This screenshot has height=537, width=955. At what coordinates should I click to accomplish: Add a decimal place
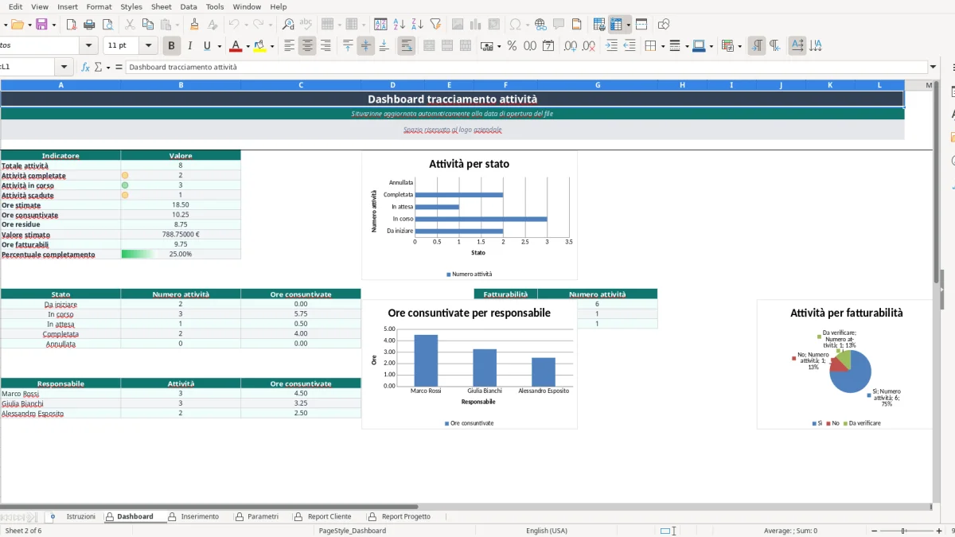pyautogui.click(x=571, y=46)
